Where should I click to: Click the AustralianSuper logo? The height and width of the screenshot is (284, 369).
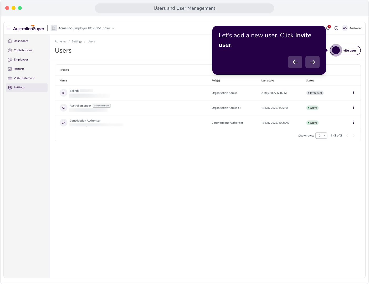[29, 28]
